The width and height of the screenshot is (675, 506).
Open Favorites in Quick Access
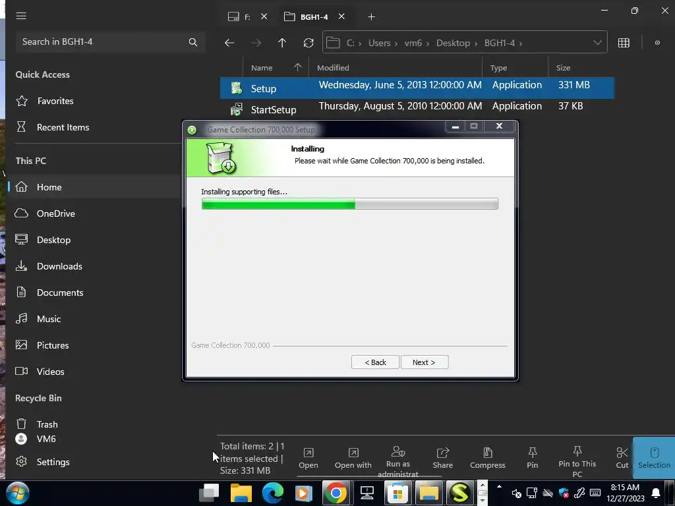pyautogui.click(x=55, y=101)
